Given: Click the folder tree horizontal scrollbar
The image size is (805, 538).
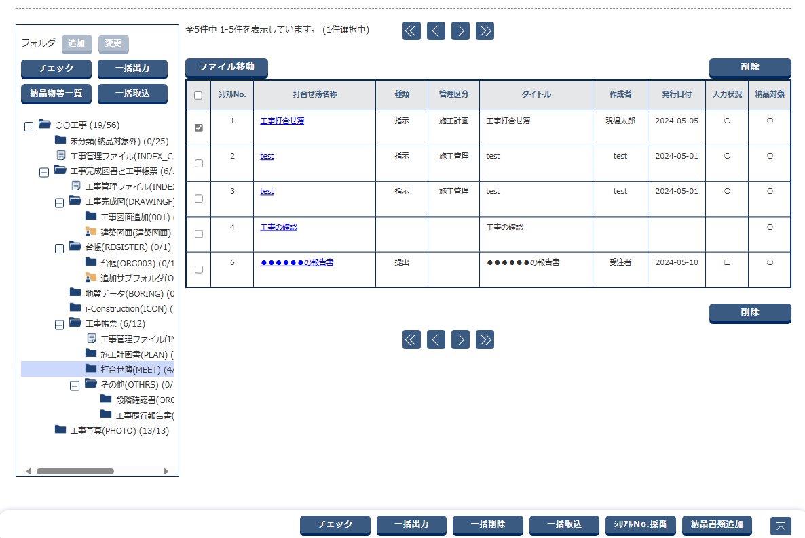Looking at the screenshot, I should click(x=75, y=471).
